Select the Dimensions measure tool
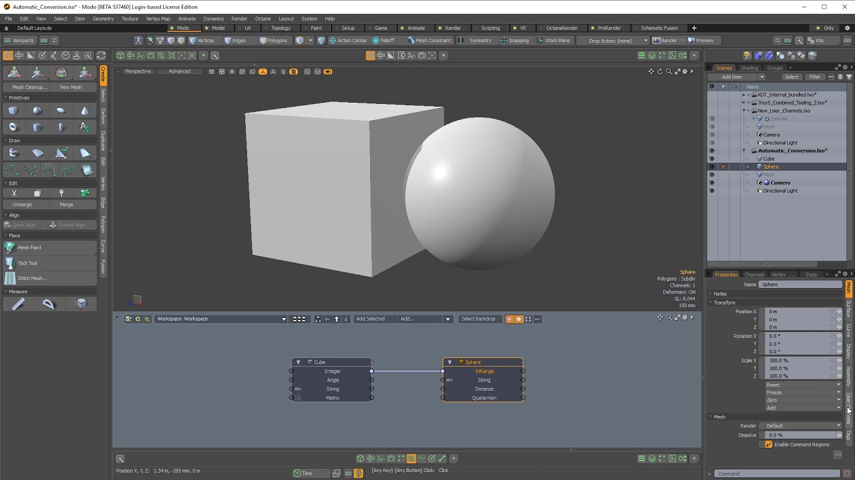 81,304
